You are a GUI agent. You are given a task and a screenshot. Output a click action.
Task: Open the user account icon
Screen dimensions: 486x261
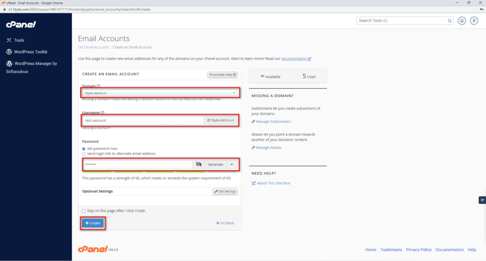[474, 21]
